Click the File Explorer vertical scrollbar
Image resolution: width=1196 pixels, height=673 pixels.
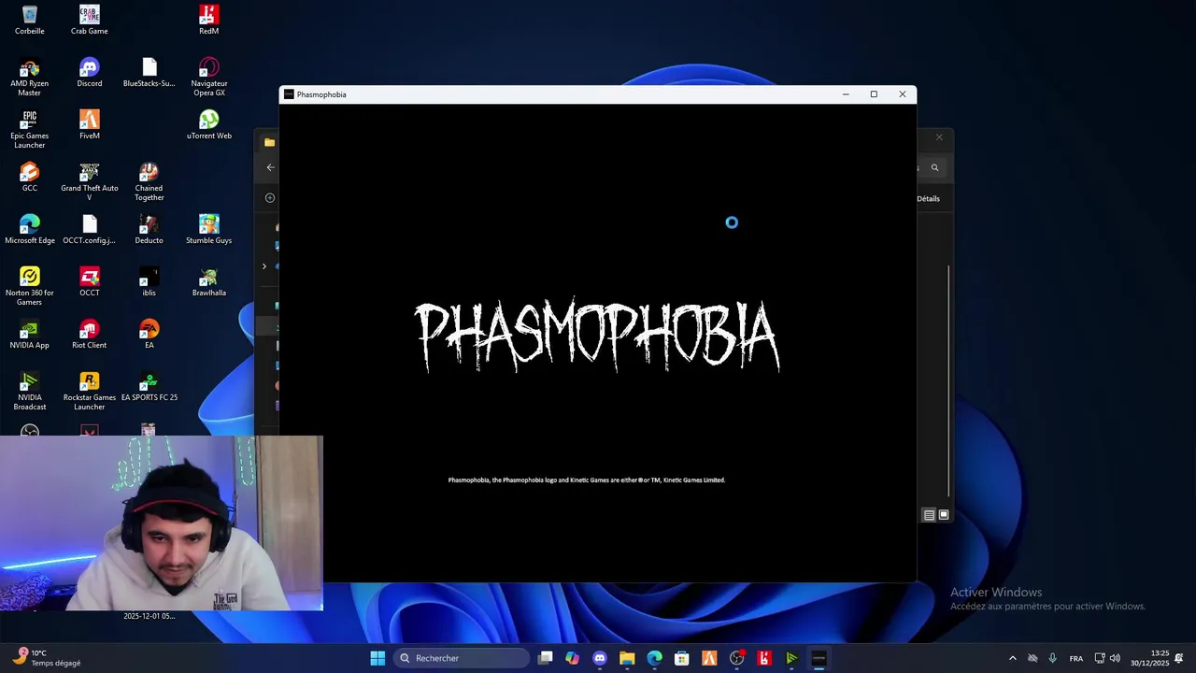[949, 380]
